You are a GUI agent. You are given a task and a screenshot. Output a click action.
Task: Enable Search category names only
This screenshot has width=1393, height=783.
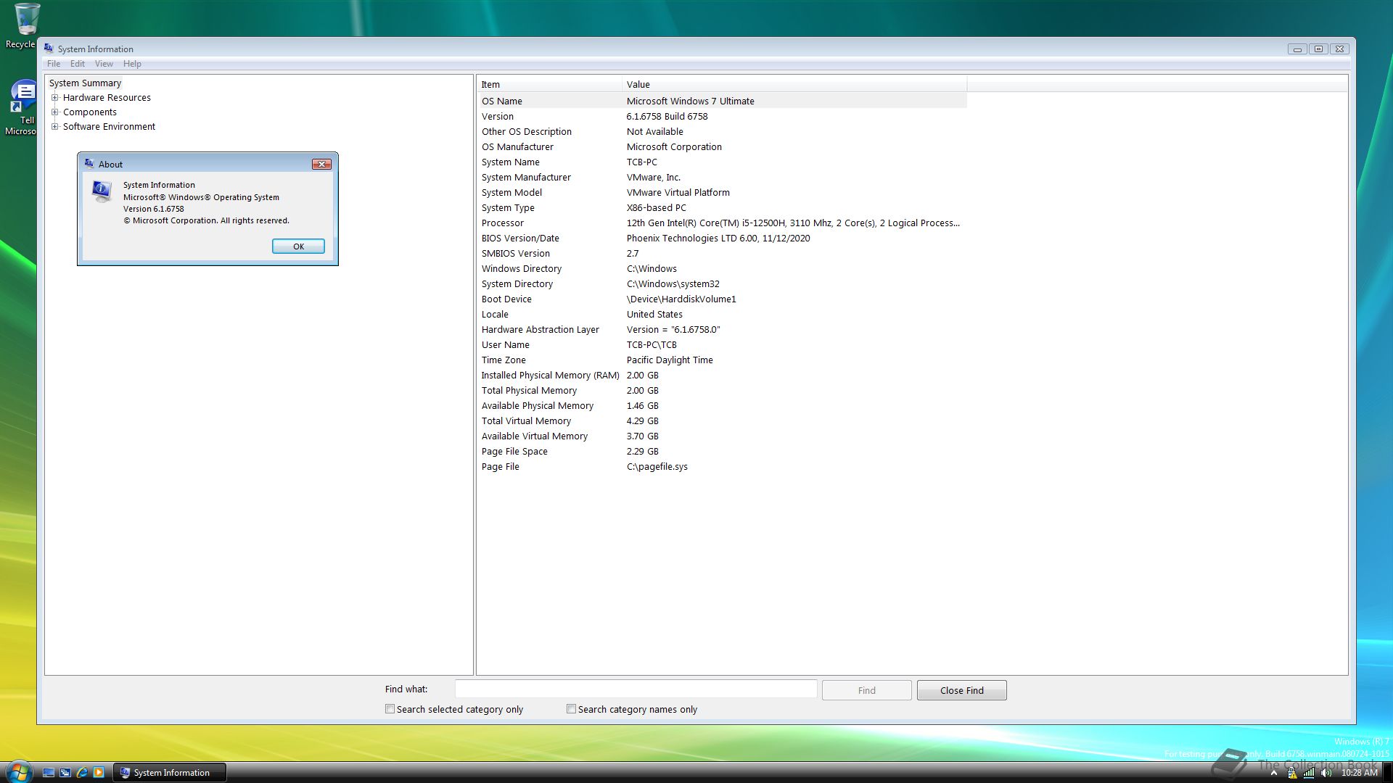pos(571,709)
